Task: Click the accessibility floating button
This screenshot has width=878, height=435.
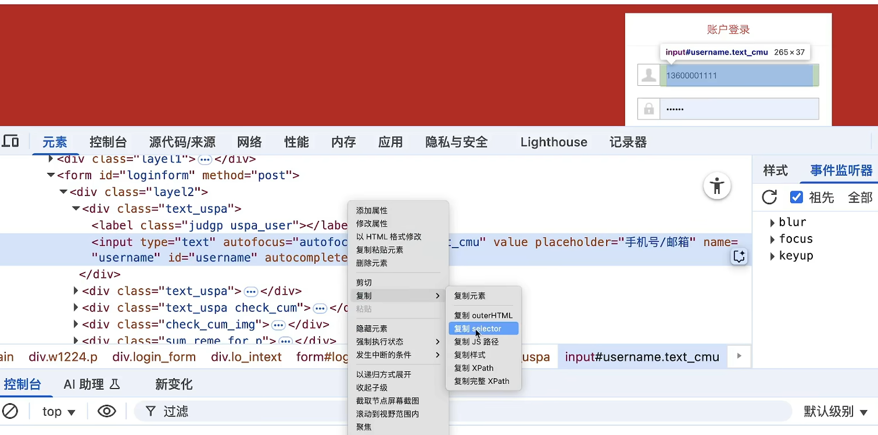Action: coord(717,186)
